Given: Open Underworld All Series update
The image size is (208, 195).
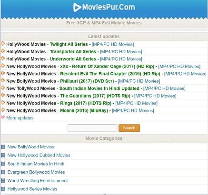Looking at the screenshot, I should tap(73, 59).
